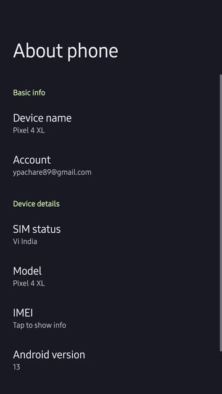Click the ypachare89@gmail.com account address
Screen dimensions: 222x394
tap(52, 172)
